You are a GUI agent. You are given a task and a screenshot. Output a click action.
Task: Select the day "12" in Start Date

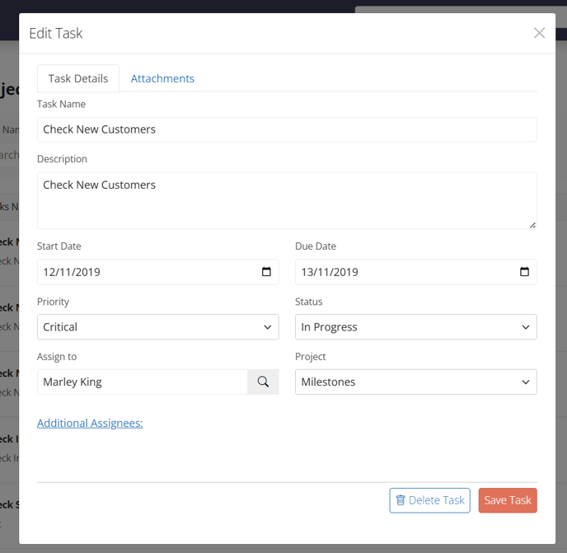click(x=49, y=272)
